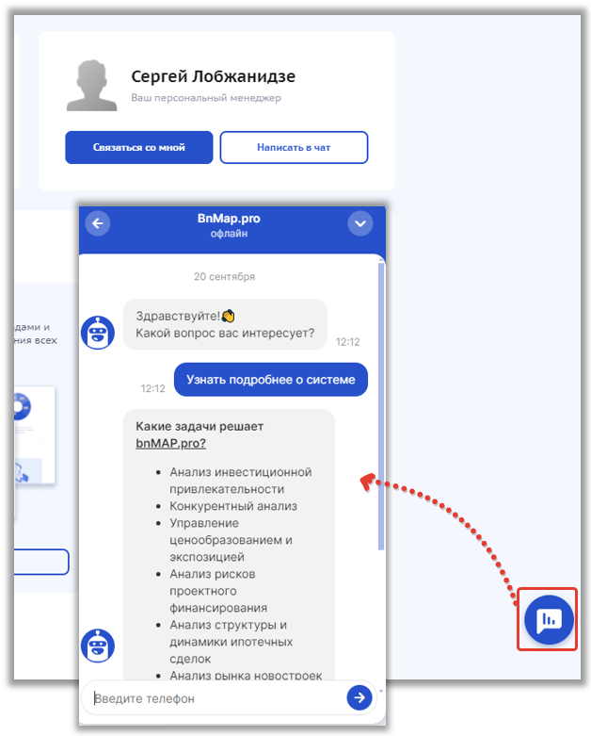The image size is (591, 736).
Task: Click 'Управление ценообразованием и экспозицией' item
Action: coord(231,540)
